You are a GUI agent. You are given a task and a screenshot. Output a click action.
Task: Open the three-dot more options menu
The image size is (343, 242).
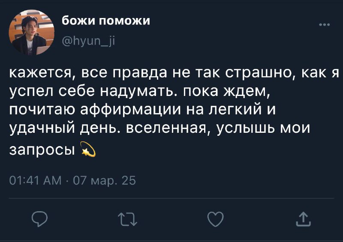click(x=325, y=25)
